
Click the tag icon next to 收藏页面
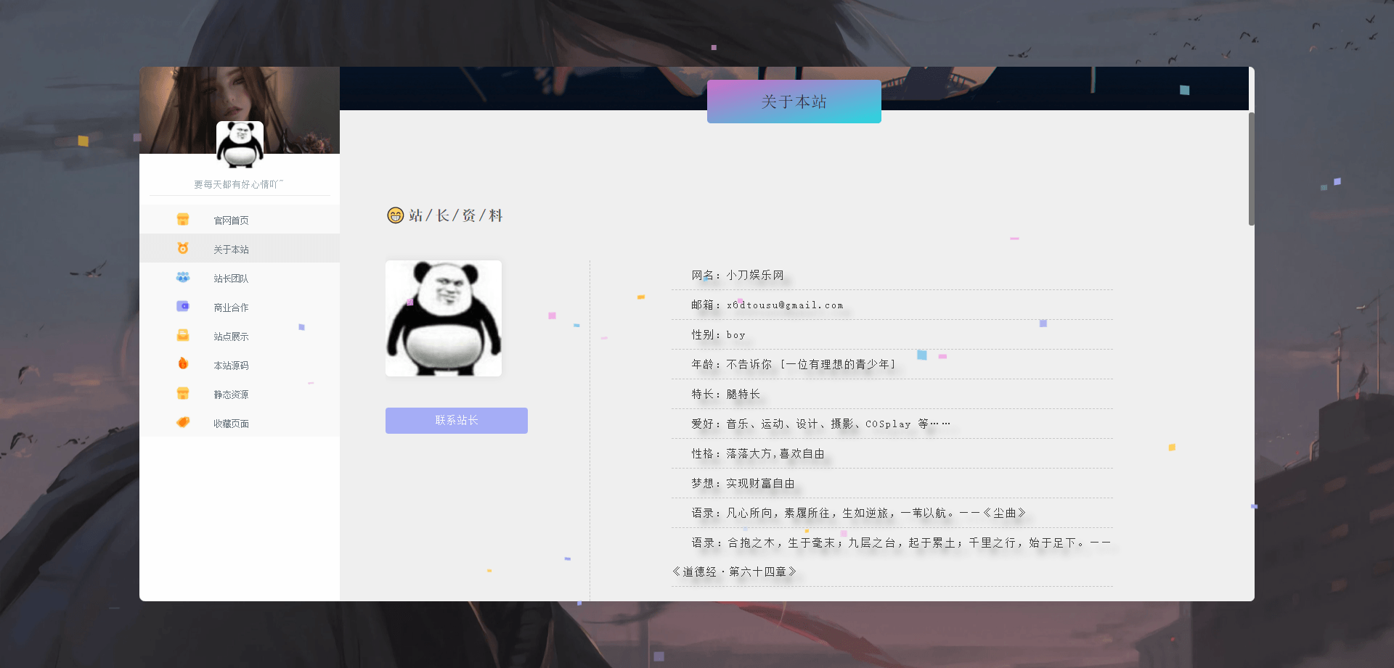[183, 422]
